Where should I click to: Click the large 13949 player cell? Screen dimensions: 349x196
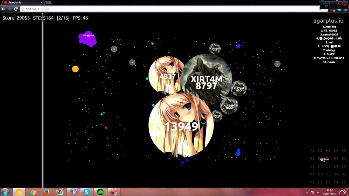(x=181, y=125)
